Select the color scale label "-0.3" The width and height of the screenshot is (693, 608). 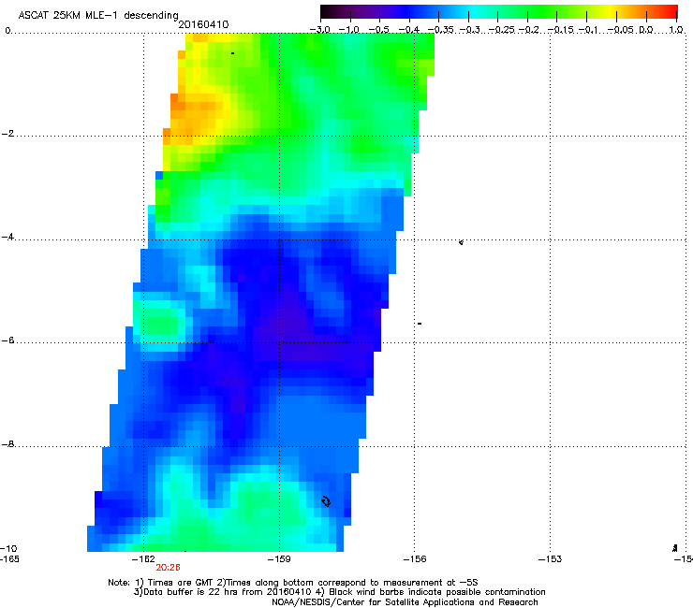(x=469, y=30)
